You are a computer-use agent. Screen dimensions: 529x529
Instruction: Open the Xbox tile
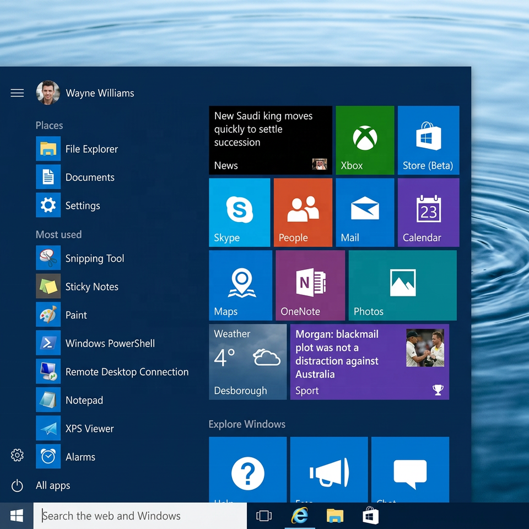coord(365,140)
